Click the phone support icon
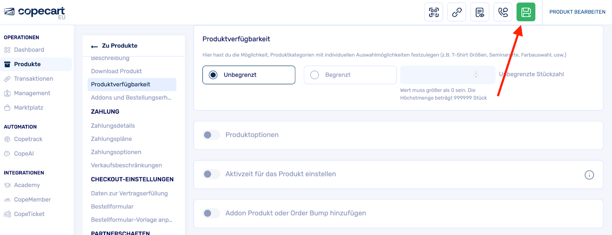Image resolution: width=612 pixels, height=235 pixels. click(x=503, y=12)
